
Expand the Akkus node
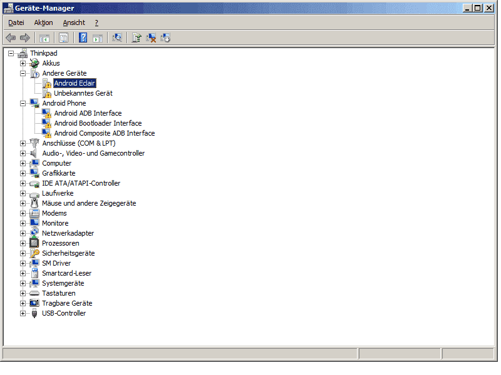tap(23, 63)
